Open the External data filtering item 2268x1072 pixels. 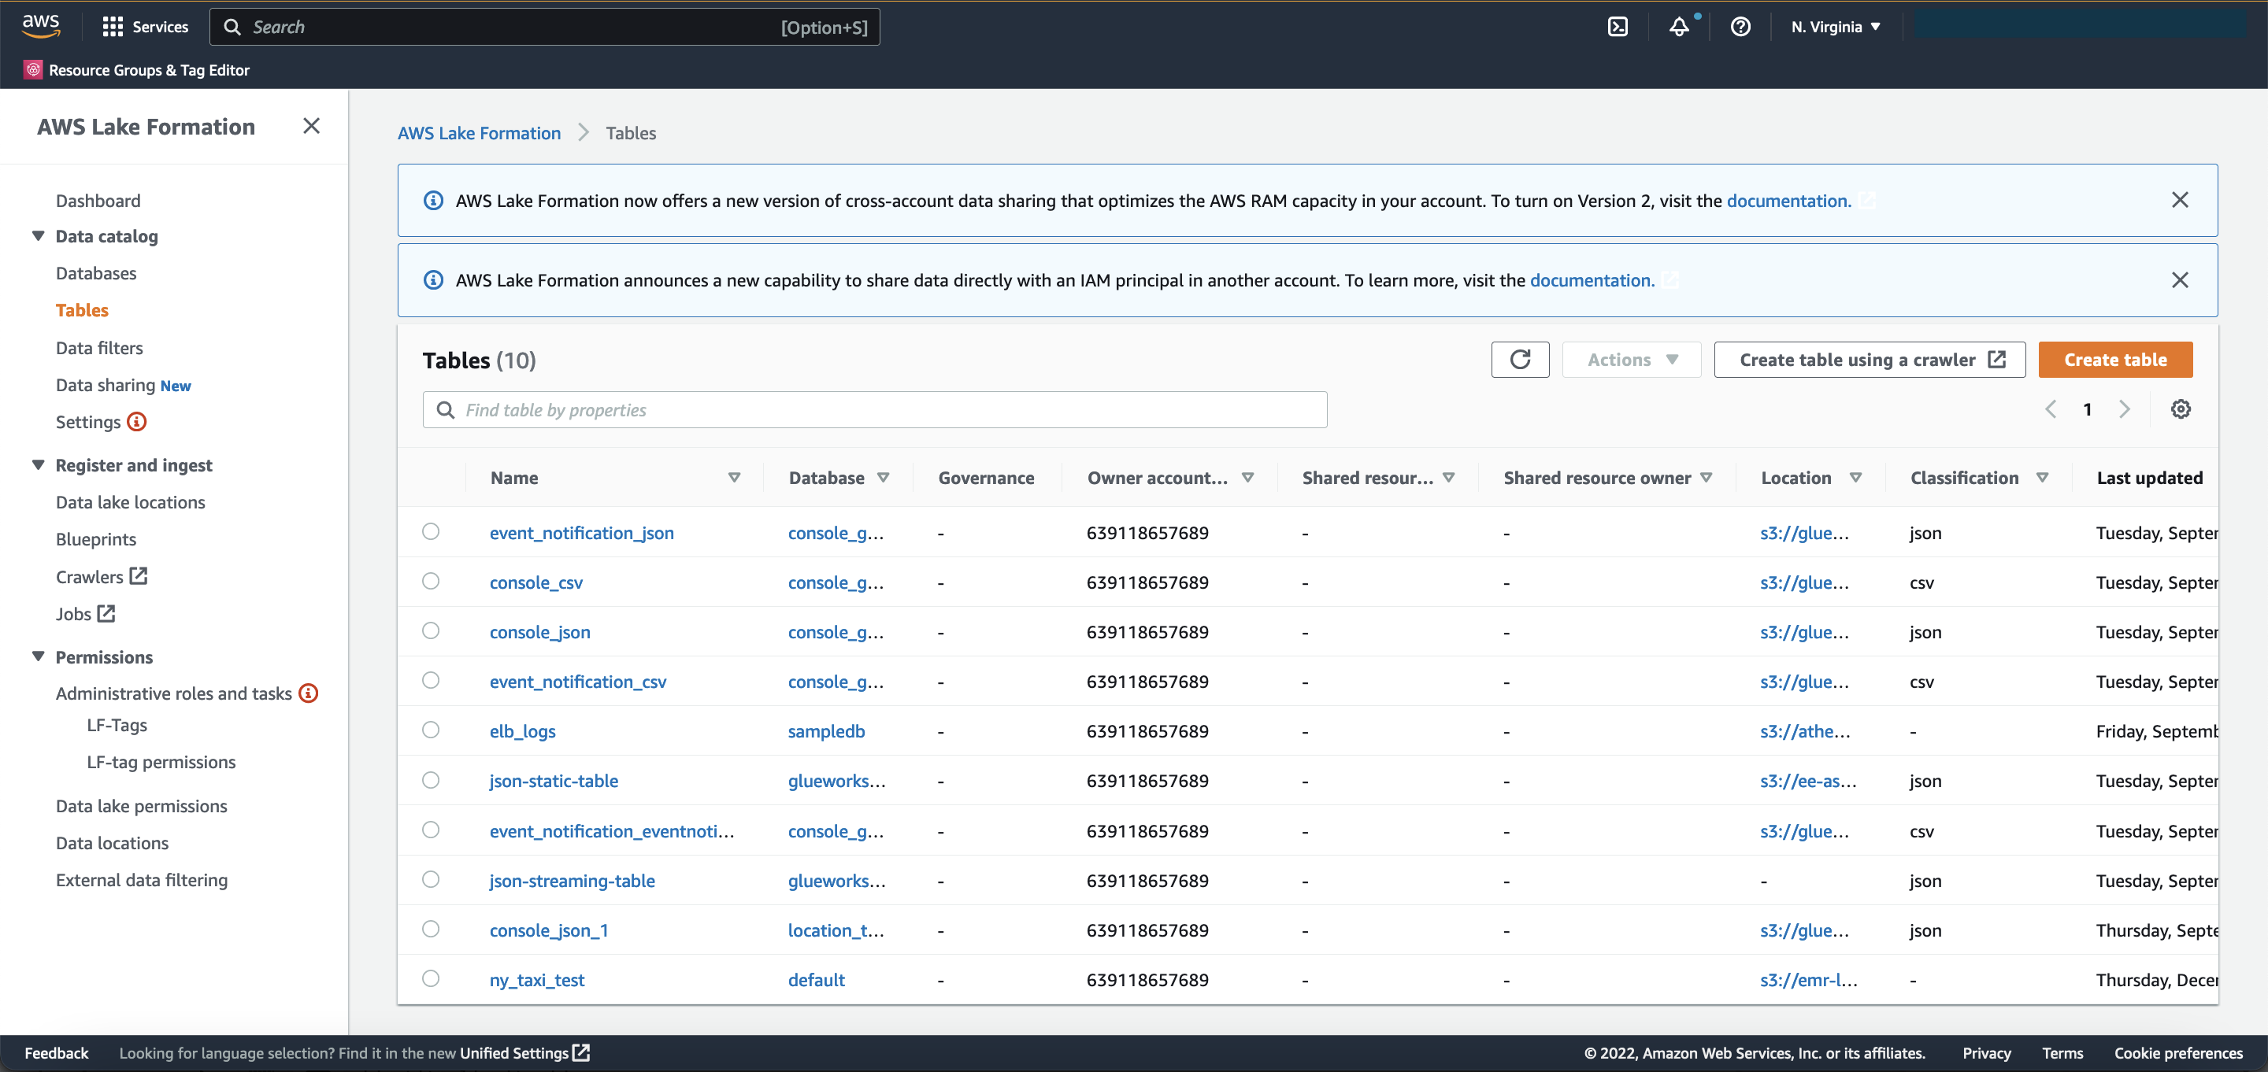coord(142,879)
